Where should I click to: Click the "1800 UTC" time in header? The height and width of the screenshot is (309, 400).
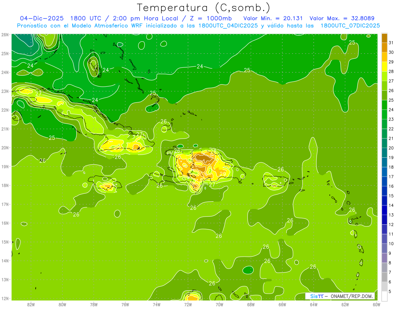(86, 18)
